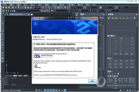Open the File (F) menu

click(5, 5)
